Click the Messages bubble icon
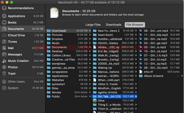Screen dimensions: 184x113 pyautogui.click(x=4, y=55)
